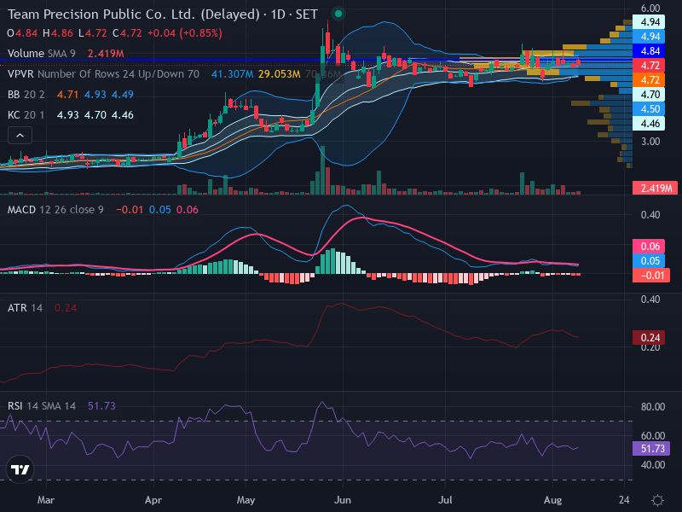
Task: Click the green market status dot
Action: click(338, 14)
